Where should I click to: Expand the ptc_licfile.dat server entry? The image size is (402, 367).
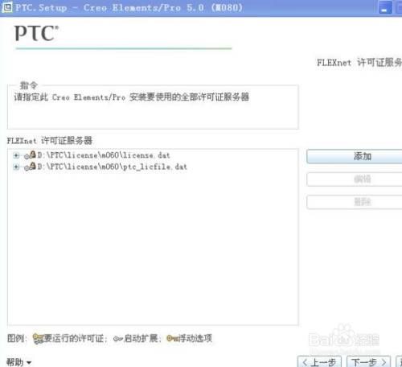point(16,167)
